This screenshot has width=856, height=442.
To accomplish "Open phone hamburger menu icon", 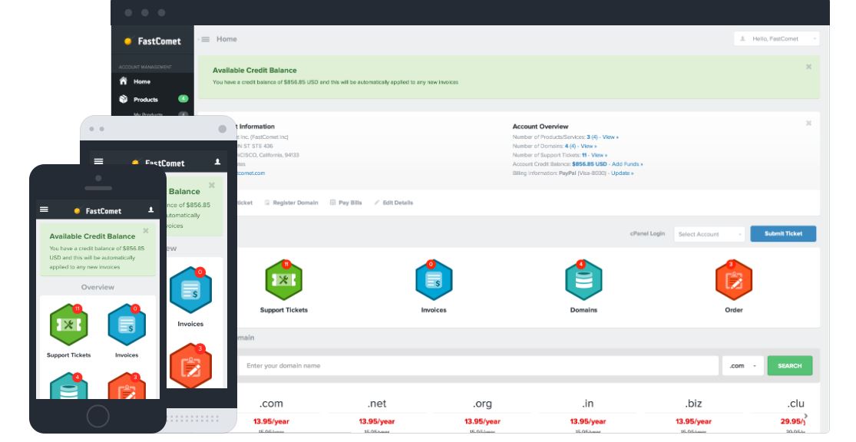I will point(45,209).
